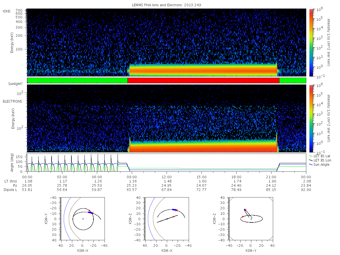
Task: Click the plot title LEMMS PHA Ions and Electrons
Action: click(x=167, y=5)
